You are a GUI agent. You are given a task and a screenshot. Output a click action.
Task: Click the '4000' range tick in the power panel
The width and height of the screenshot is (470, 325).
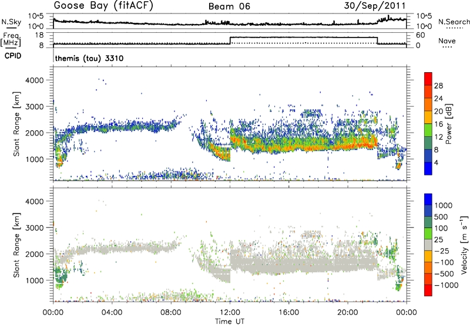click(x=34, y=80)
